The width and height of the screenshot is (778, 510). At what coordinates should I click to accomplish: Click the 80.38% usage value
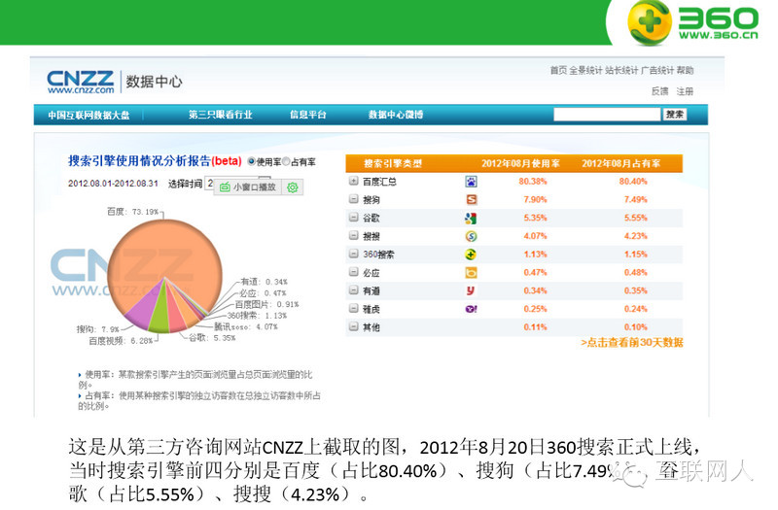click(533, 182)
